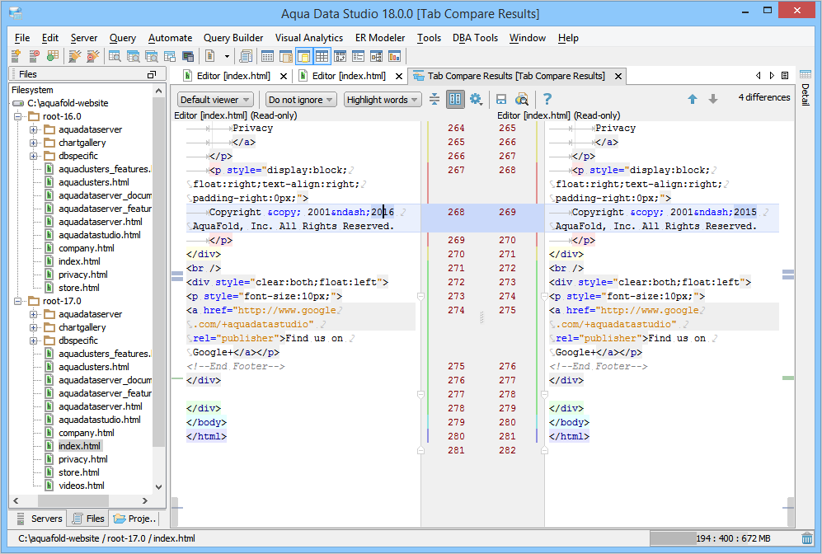Screen dimensions: 822x554
Task: Switch to the Servers panel tab
Action: (40, 519)
